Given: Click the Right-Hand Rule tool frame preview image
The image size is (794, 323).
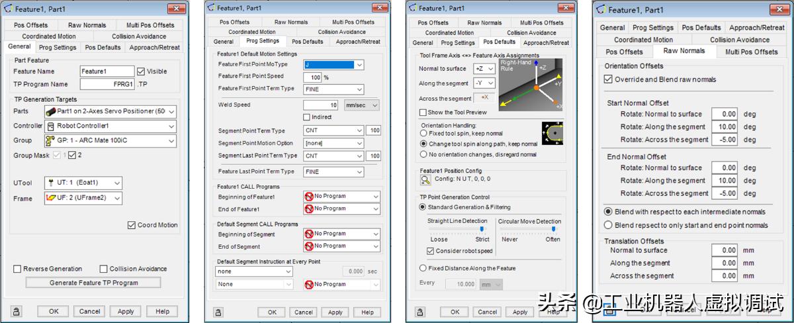Looking at the screenshot, I should pyautogui.click(x=531, y=86).
